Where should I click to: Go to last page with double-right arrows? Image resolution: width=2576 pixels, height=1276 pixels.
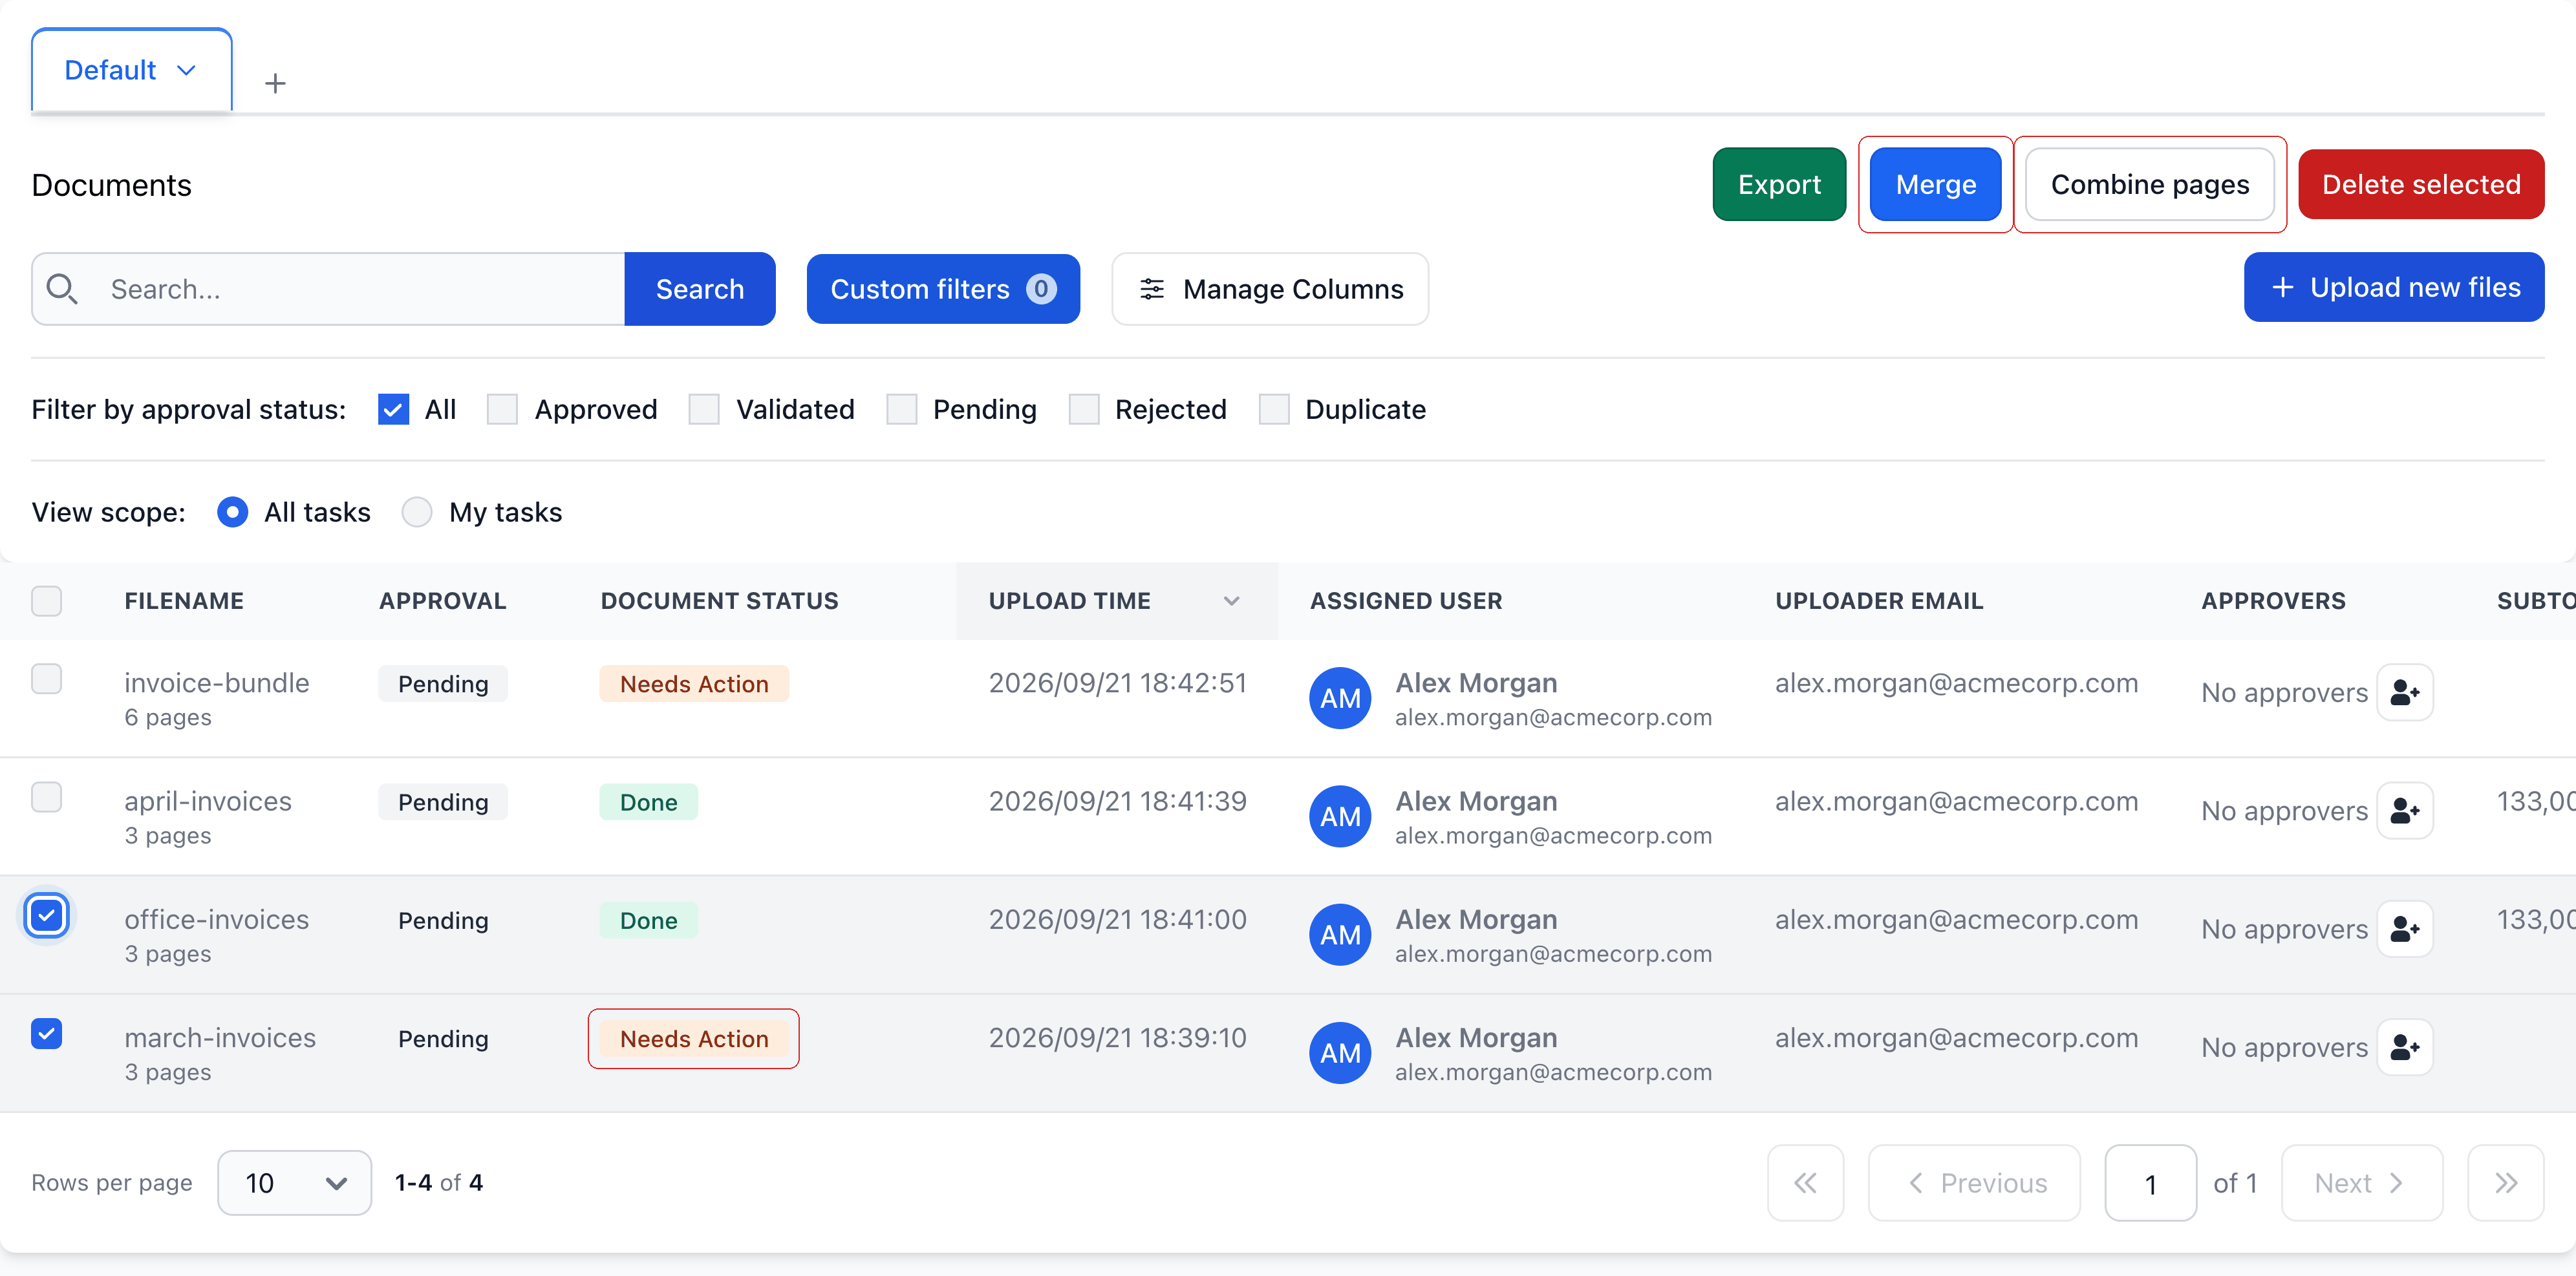pos(2505,1183)
